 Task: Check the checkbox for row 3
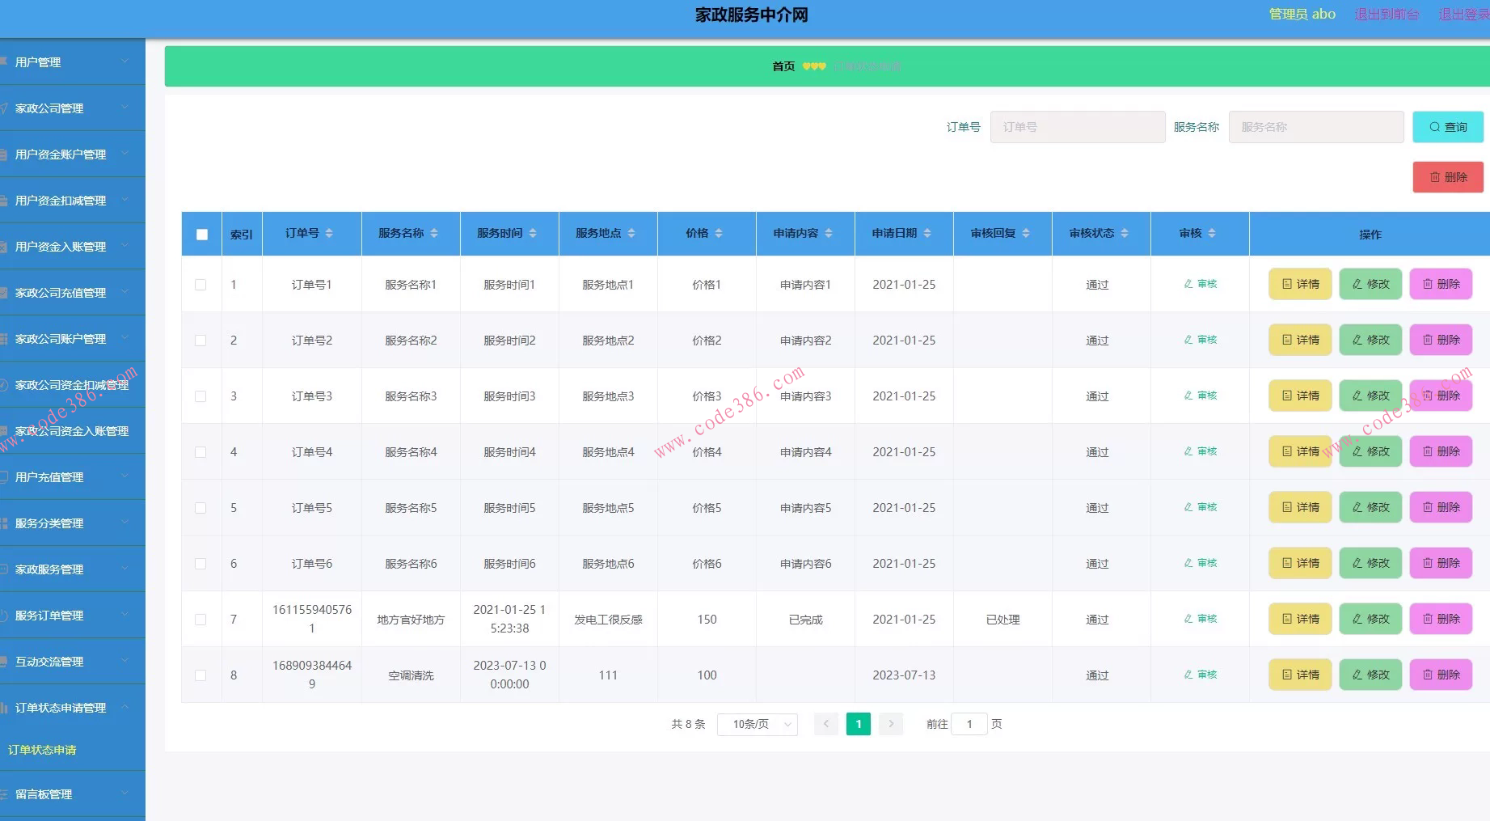[200, 396]
